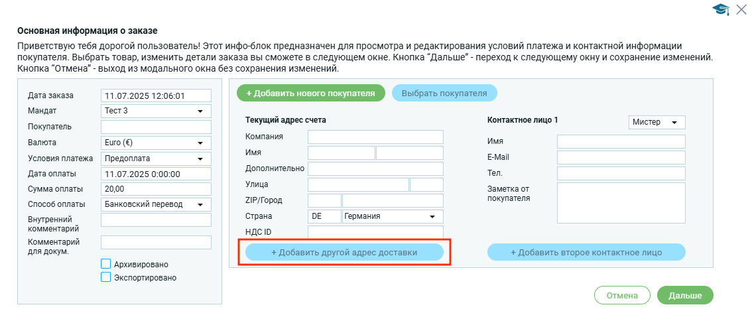This screenshot has width=750, height=321.
Task: Enable the Архивировано checkbox
Action: pyautogui.click(x=105, y=264)
